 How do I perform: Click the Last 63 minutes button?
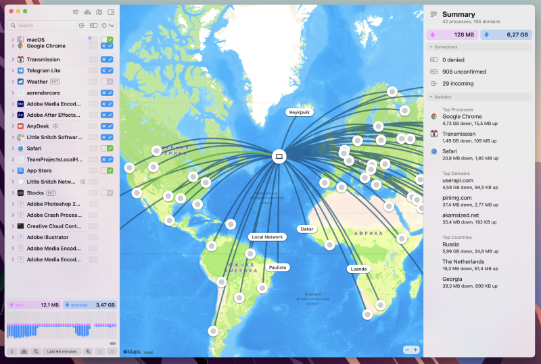click(62, 352)
